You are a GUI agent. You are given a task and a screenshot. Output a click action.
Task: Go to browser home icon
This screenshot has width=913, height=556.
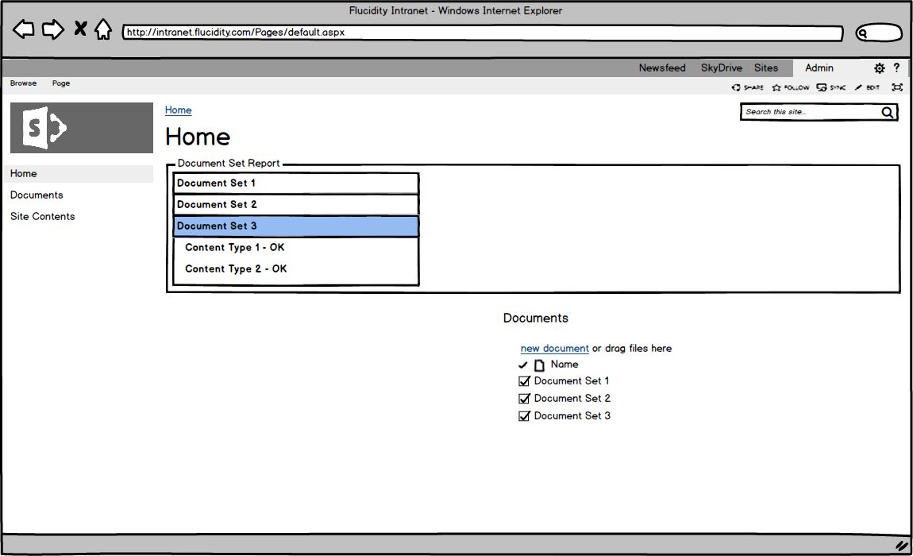(x=104, y=29)
